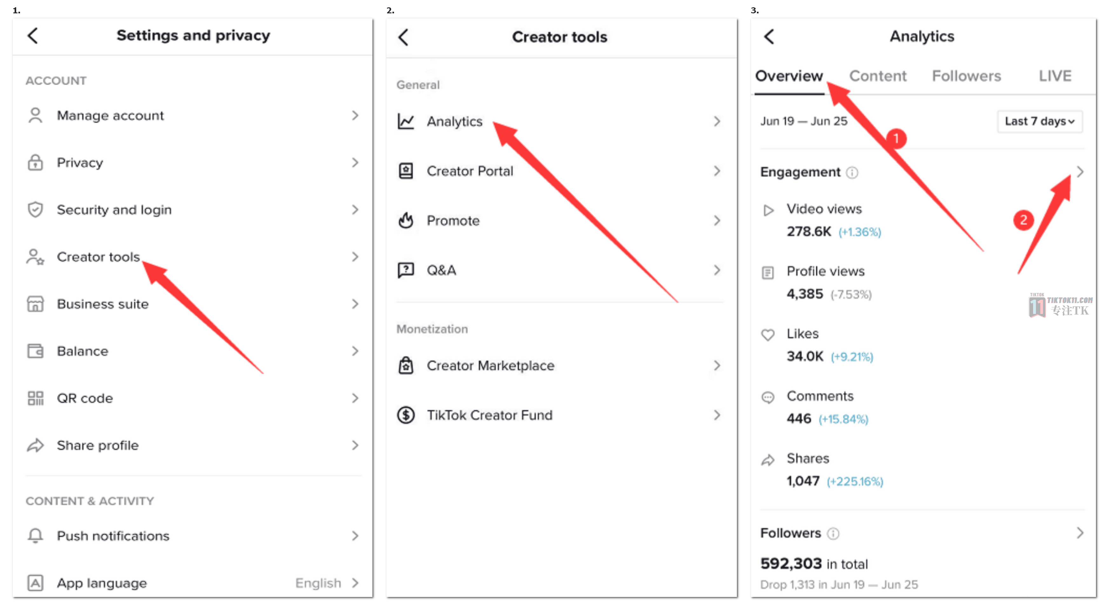Click the 4,385 profile views value

tap(805, 294)
